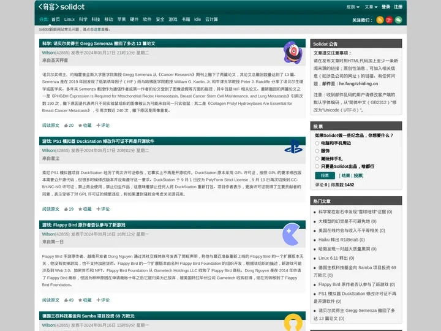
Task: Add comment on Flappy Bird article (+评论)
Action: 103,300
